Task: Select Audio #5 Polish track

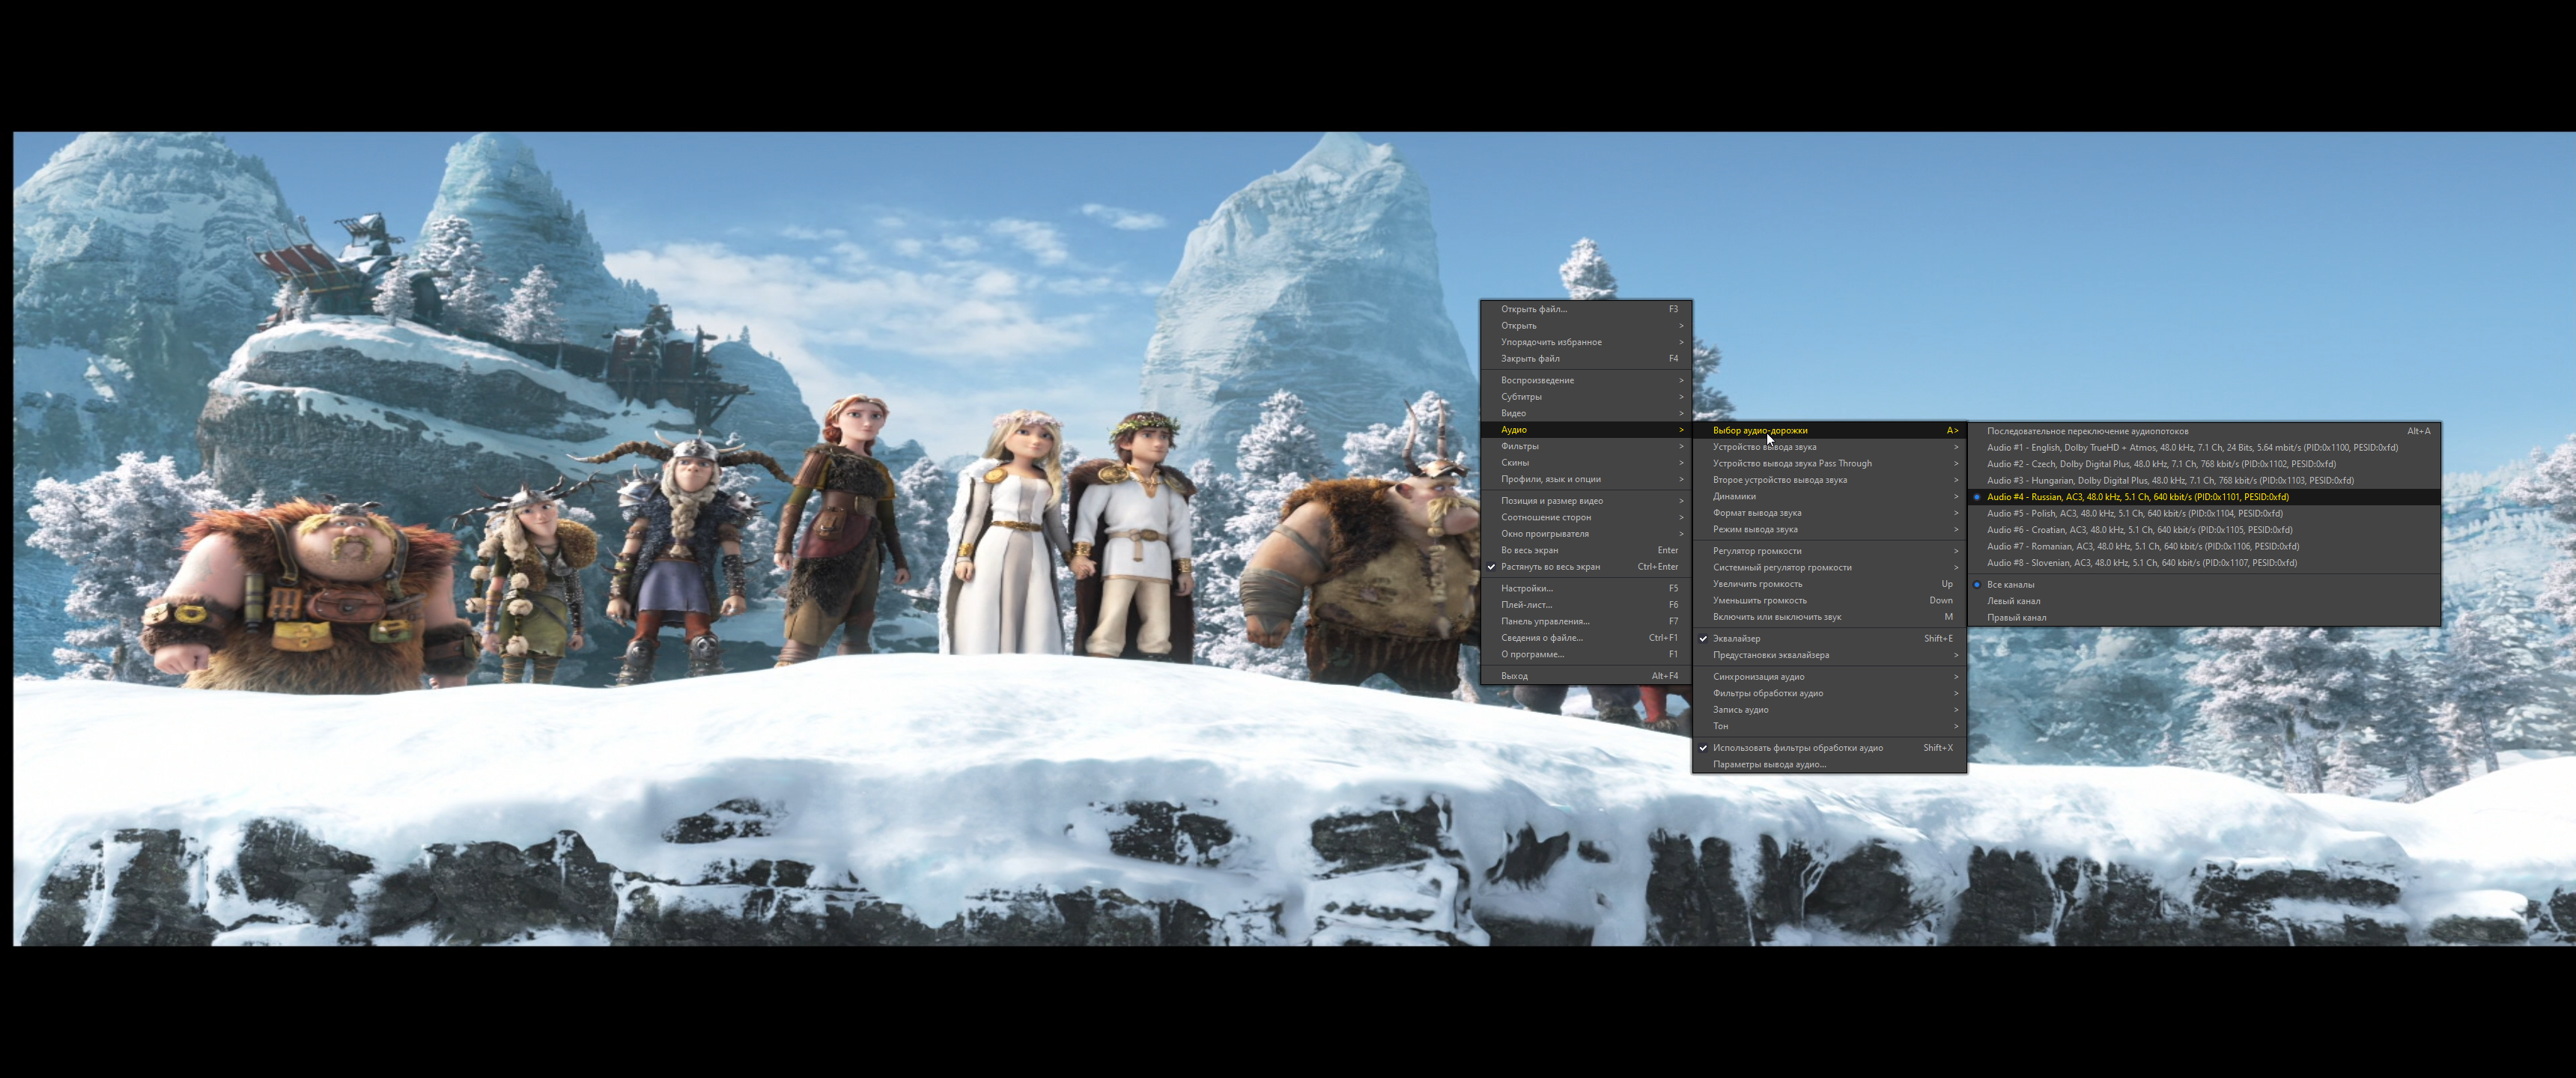Action: (2203, 513)
